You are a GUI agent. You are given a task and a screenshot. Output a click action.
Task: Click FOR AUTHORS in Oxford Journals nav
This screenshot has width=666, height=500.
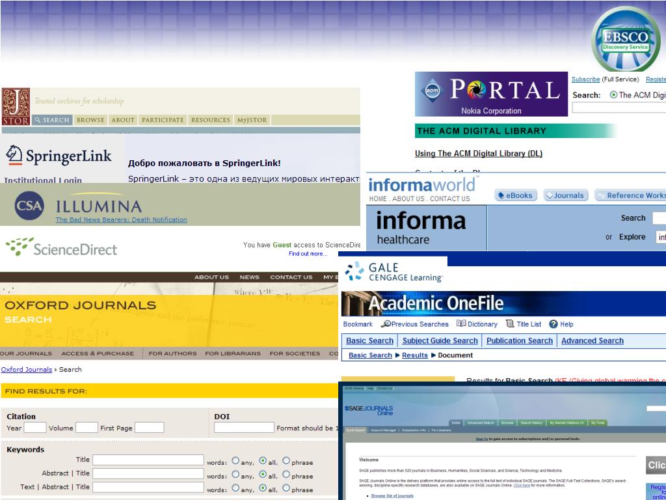coord(172,354)
